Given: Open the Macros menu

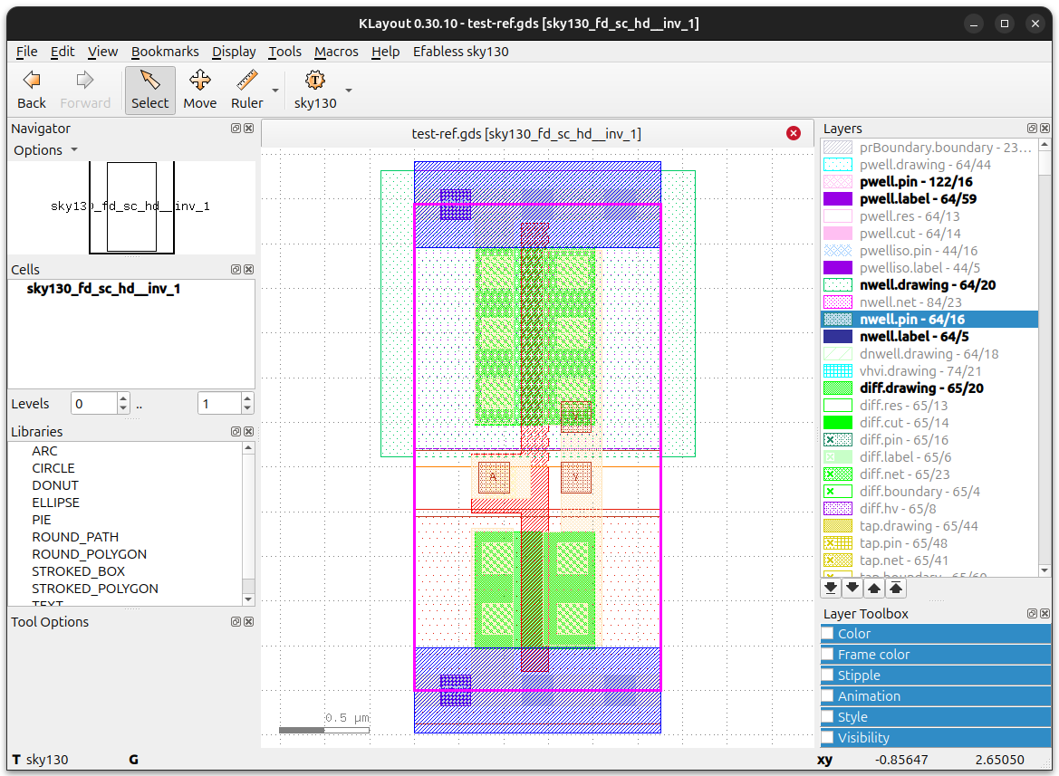Looking at the screenshot, I should coord(336,52).
